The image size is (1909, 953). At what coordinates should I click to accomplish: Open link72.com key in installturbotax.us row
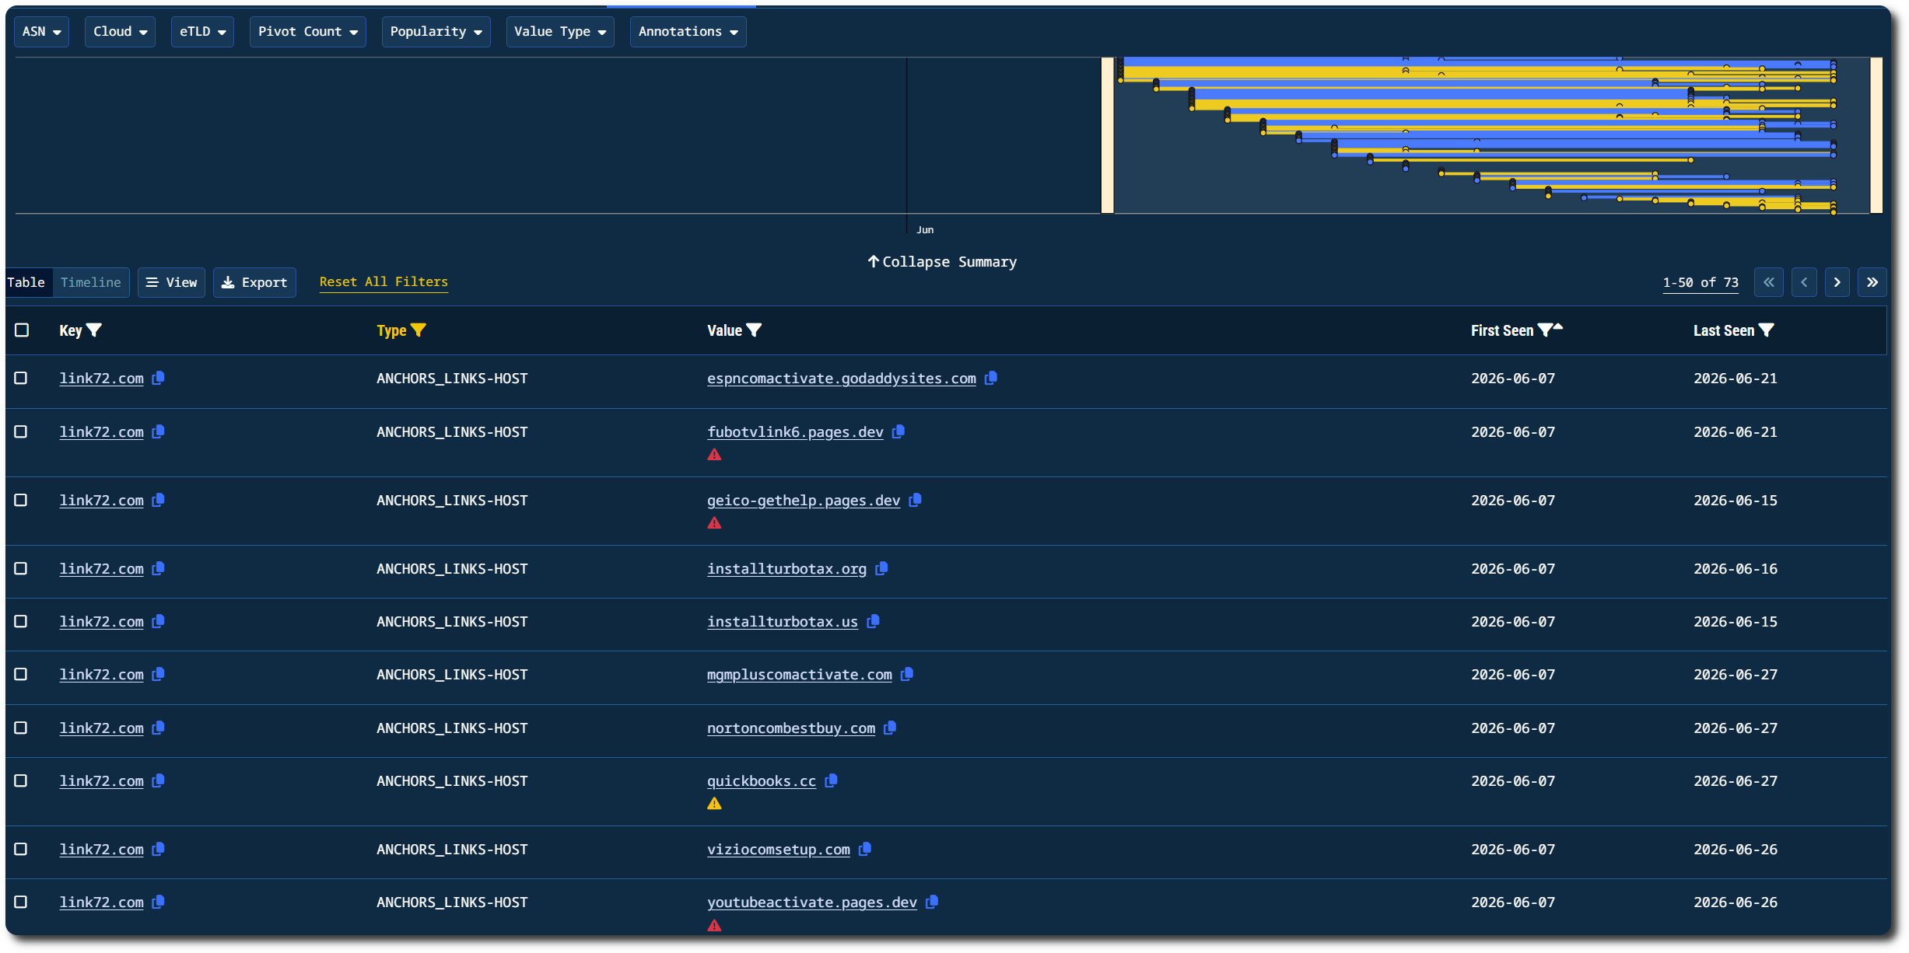coord(101,621)
